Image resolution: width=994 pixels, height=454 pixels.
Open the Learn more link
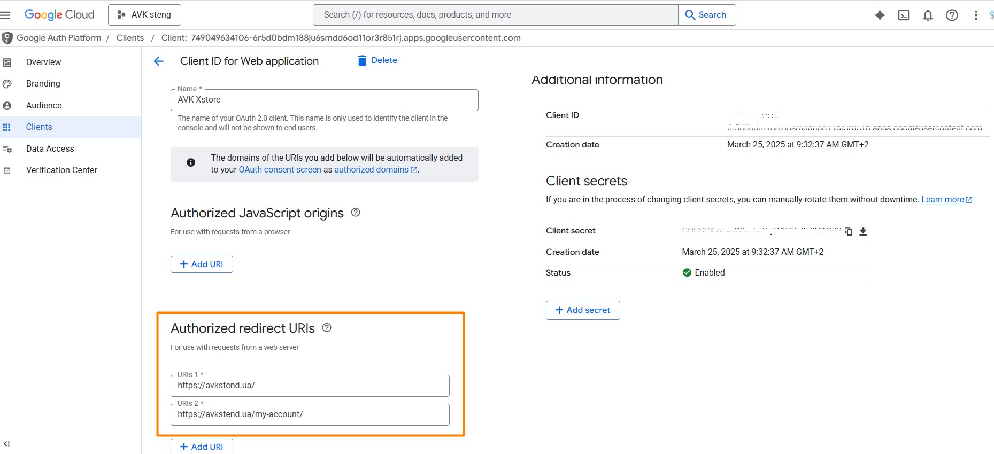pyautogui.click(x=946, y=200)
